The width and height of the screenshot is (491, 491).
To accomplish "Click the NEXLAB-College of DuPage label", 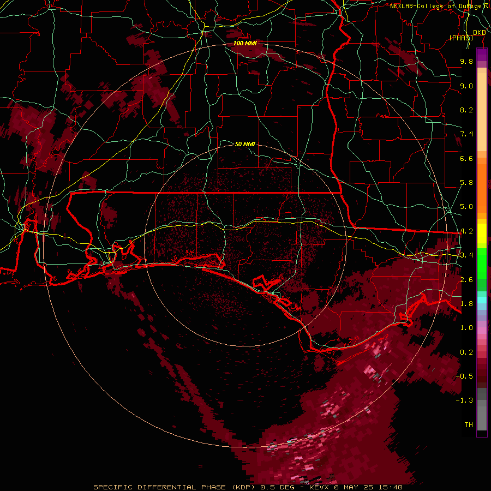I will pos(435,6).
